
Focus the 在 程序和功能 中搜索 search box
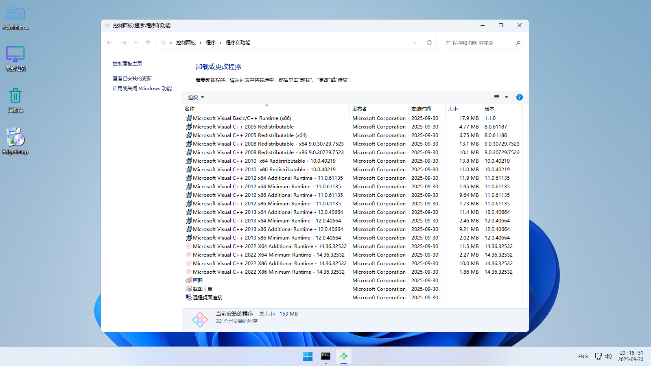tap(483, 43)
